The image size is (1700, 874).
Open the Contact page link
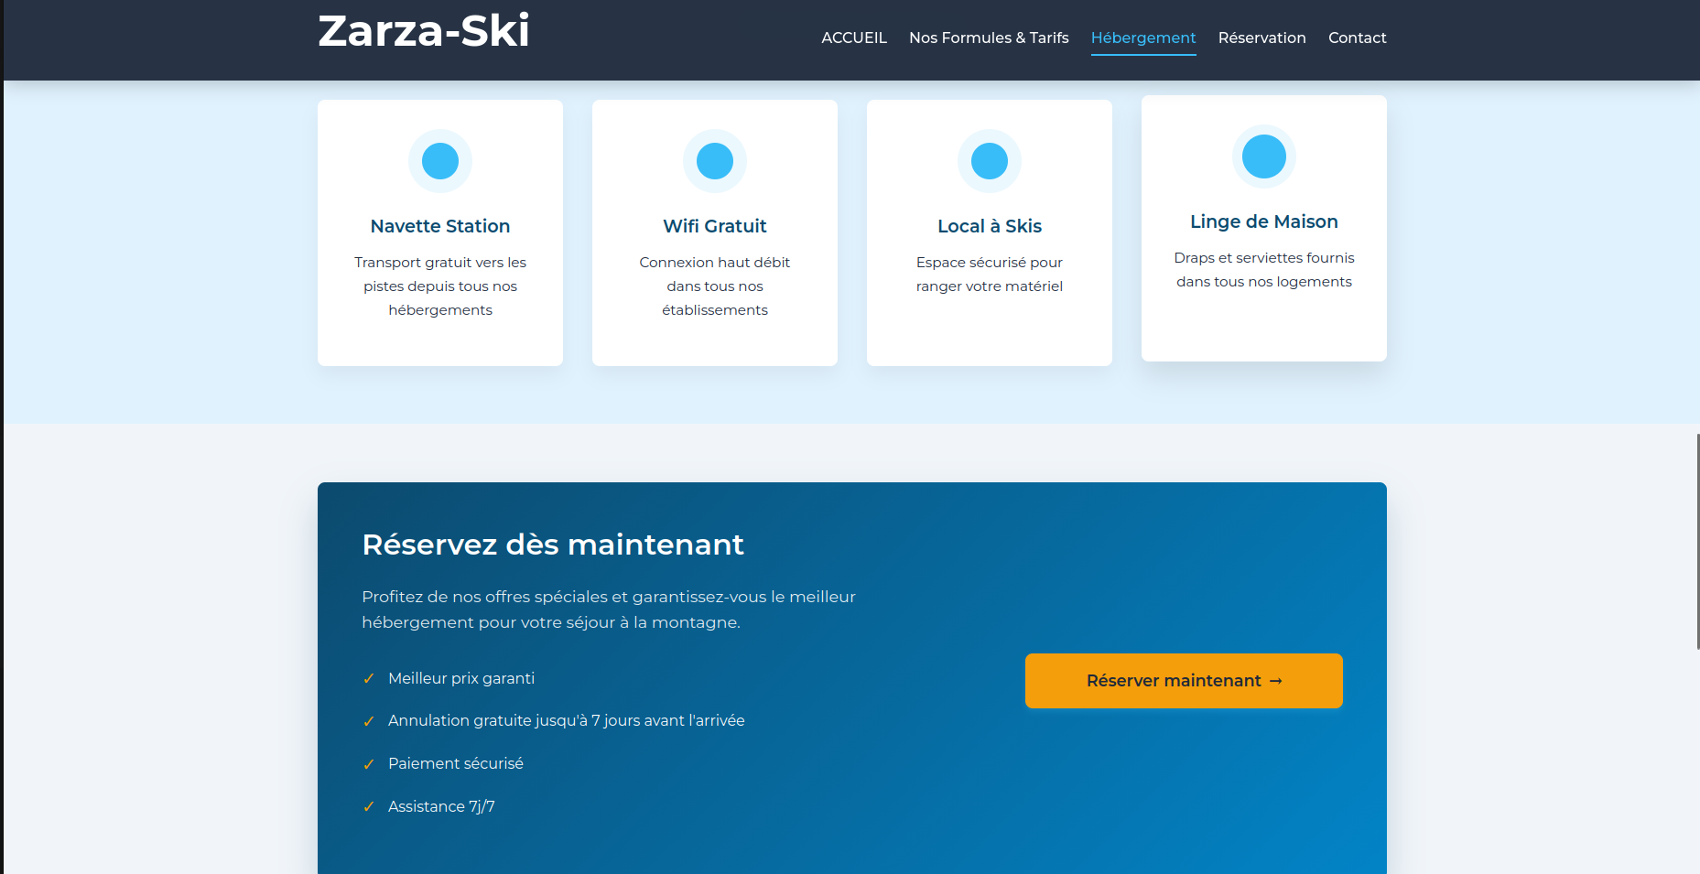[1357, 38]
